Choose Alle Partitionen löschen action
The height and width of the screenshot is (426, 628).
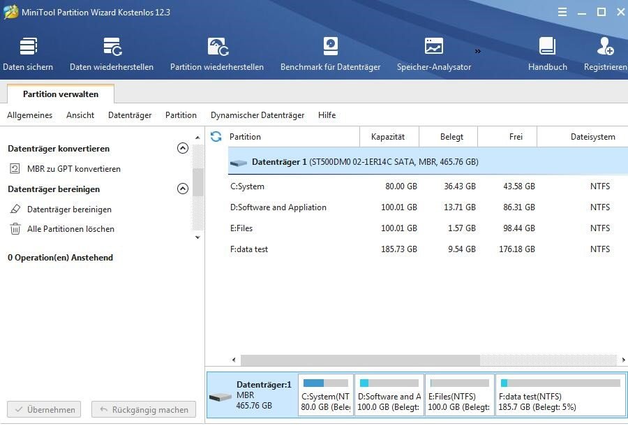[x=70, y=229]
